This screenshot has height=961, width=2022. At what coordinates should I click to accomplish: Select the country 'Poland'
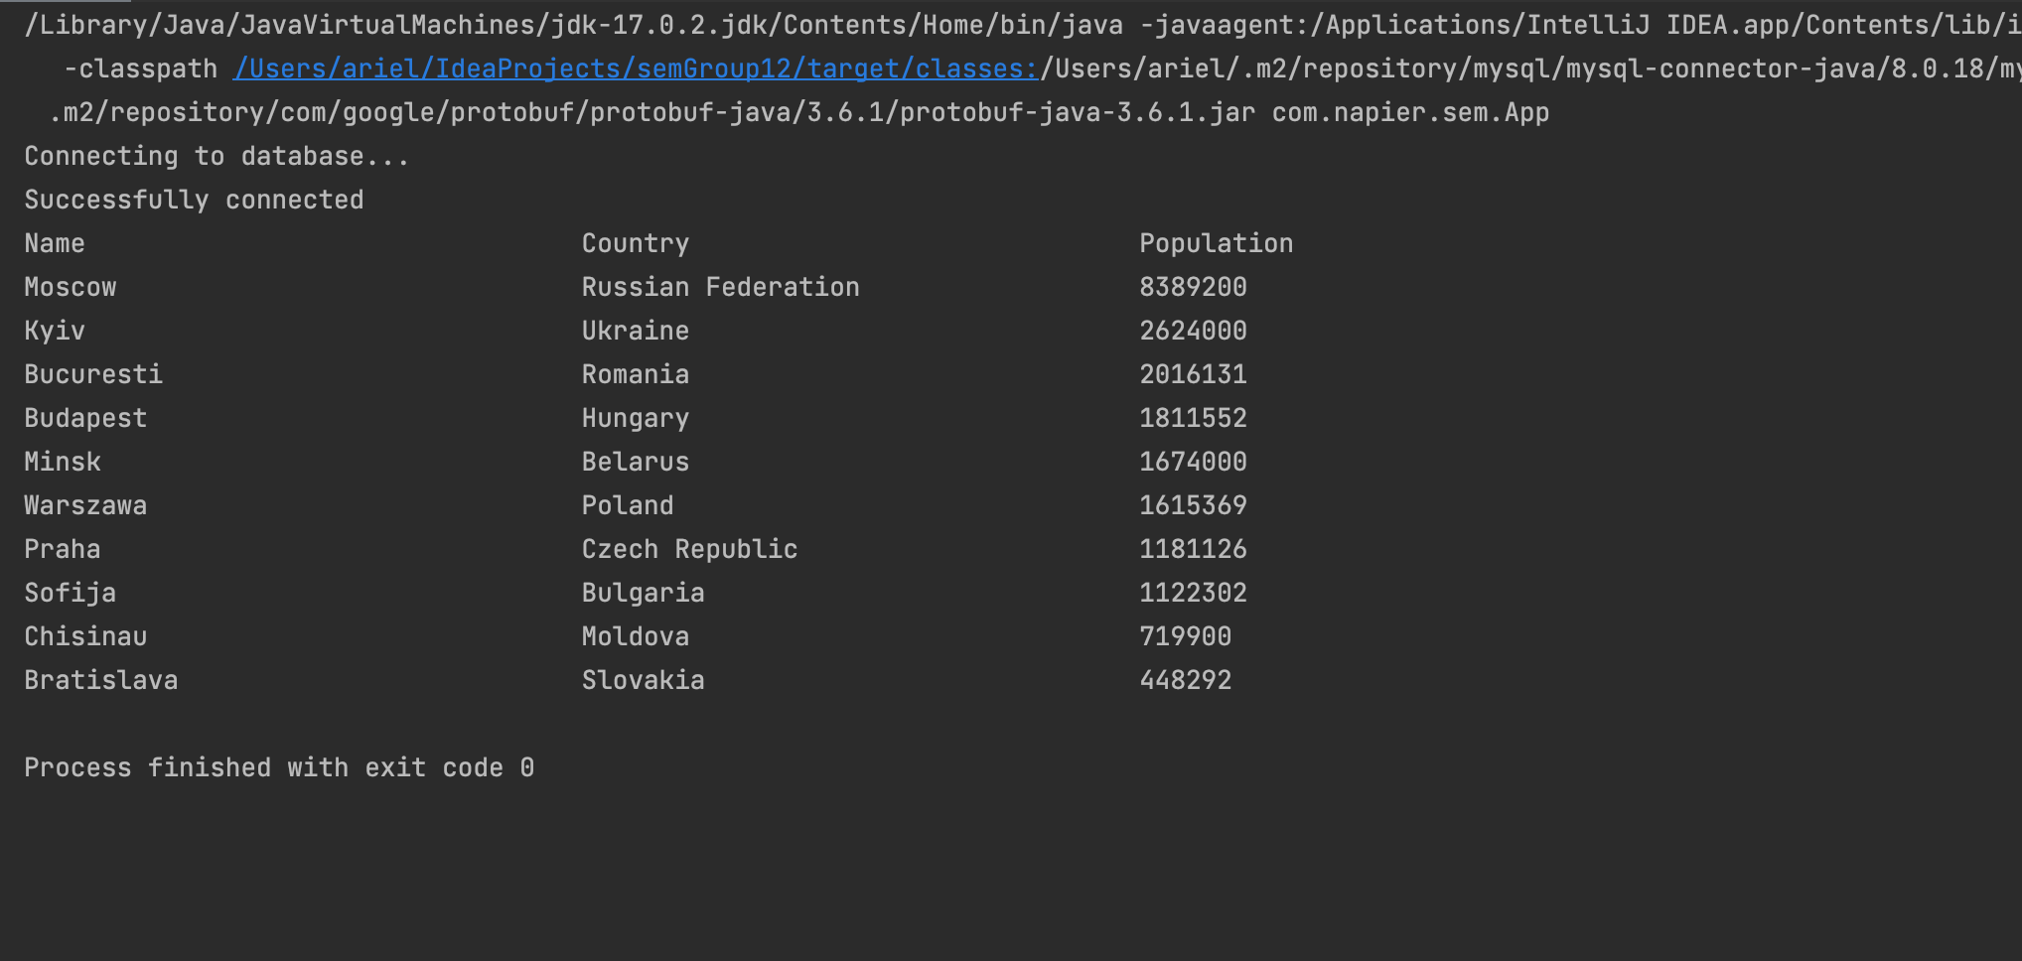click(628, 505)
